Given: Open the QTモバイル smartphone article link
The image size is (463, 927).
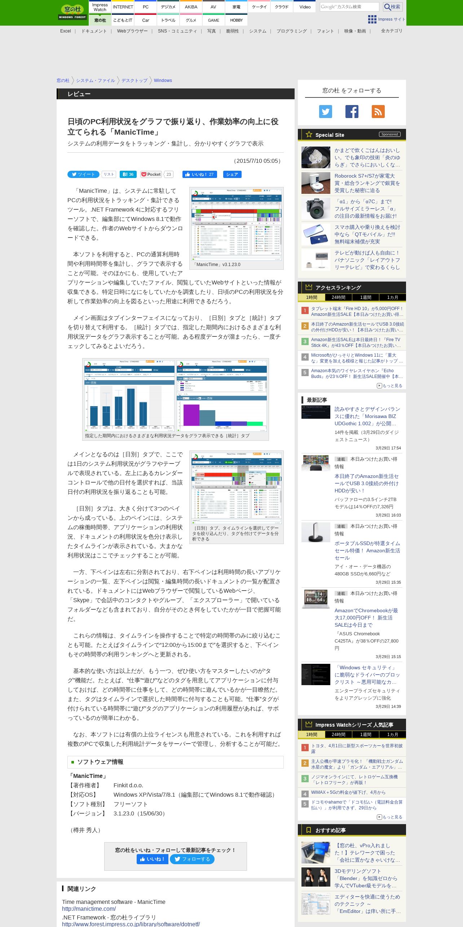Looking at the screenshot, I should (367, 234).
